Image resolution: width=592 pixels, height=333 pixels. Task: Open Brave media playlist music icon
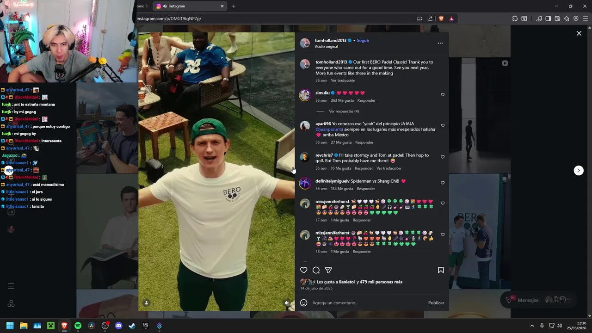539,18
